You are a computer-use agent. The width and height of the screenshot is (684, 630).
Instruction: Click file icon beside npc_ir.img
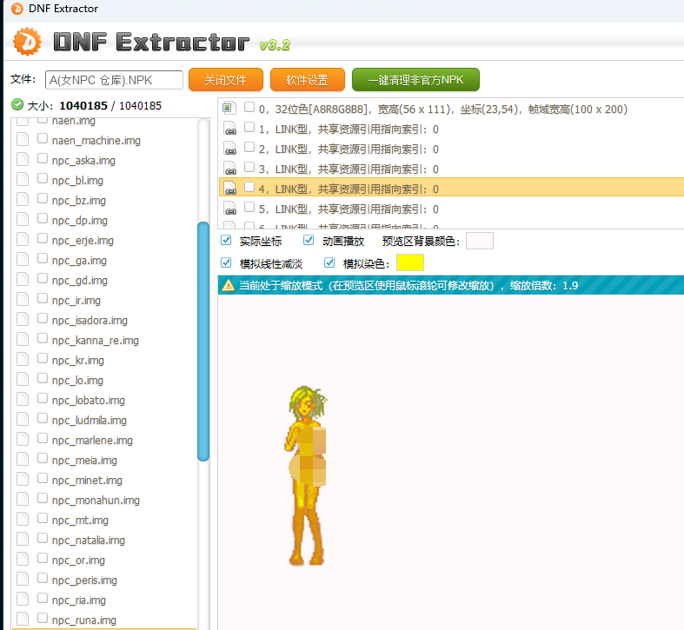click(x=23, y=299)
